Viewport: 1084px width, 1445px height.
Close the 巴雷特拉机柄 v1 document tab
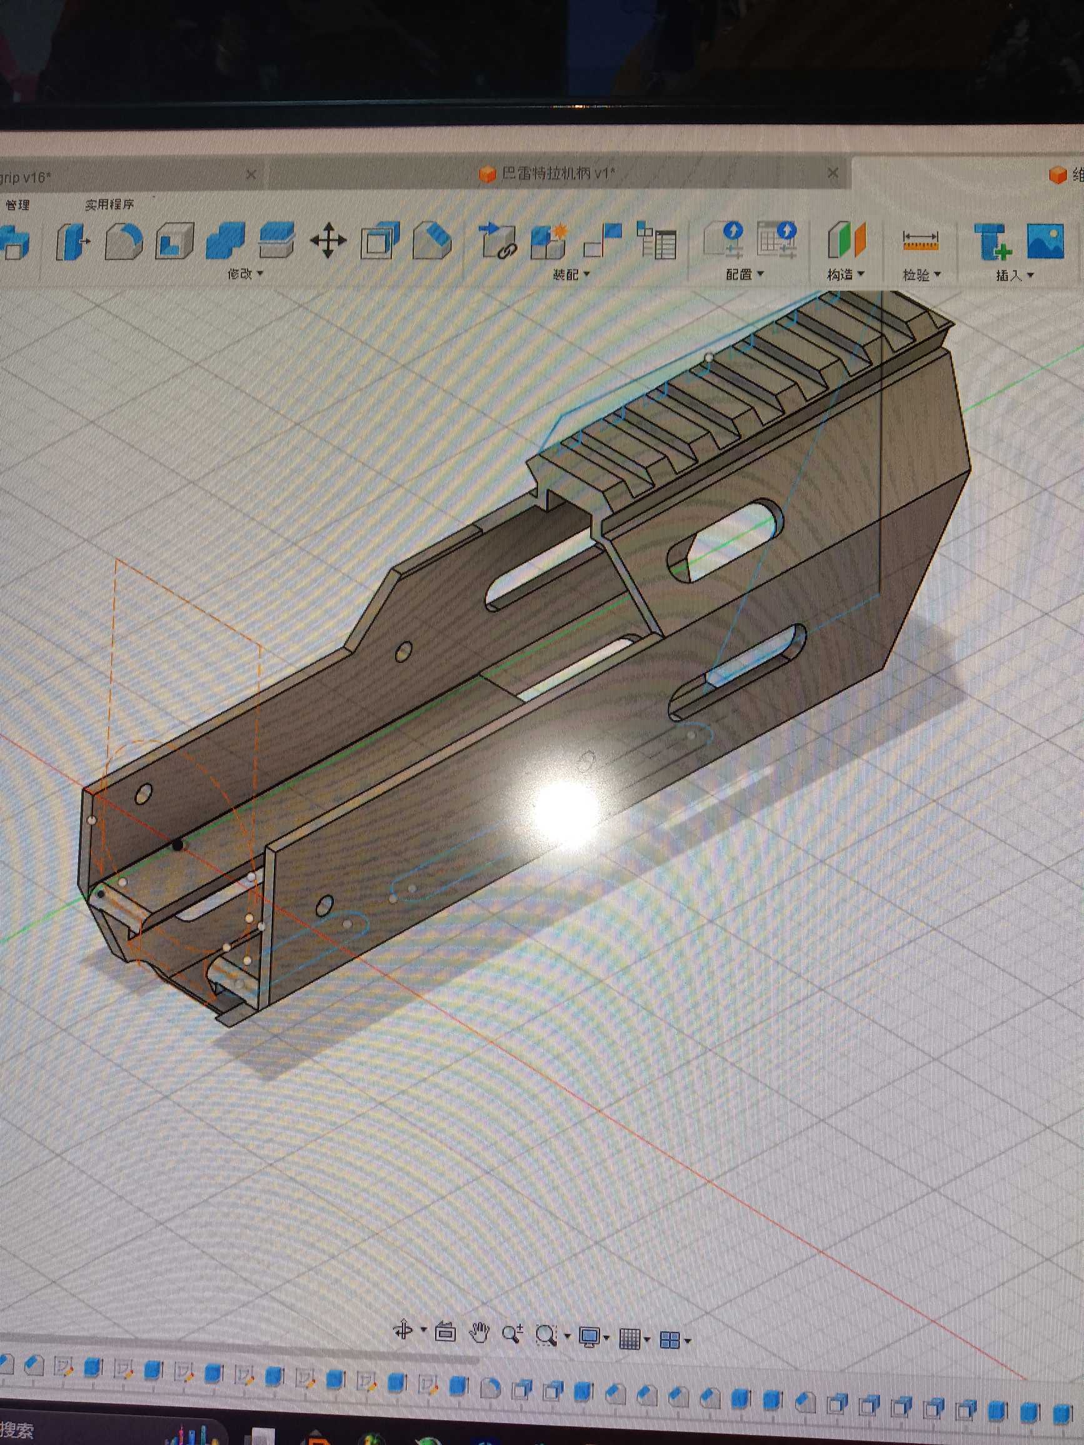click(833, 173)
